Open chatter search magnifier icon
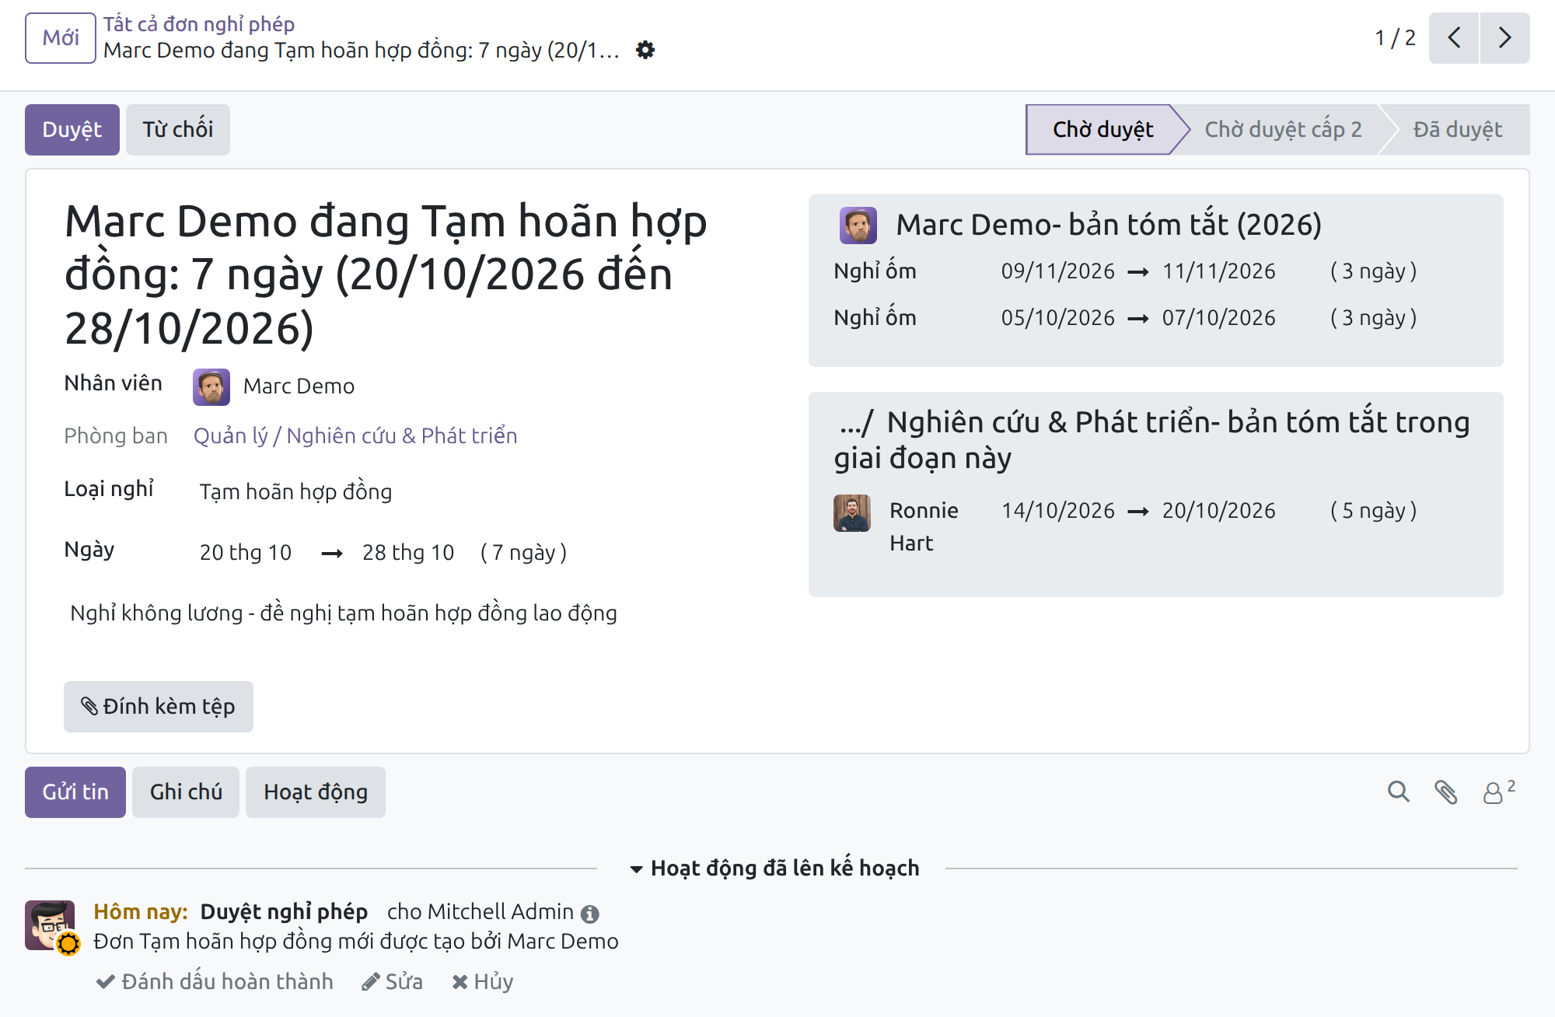This screenshot has width=1555, height=1017. point(1399,792)
